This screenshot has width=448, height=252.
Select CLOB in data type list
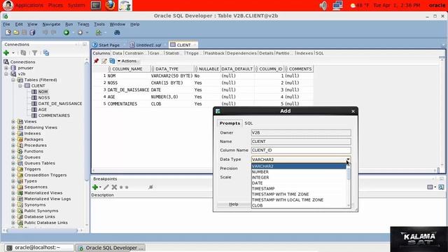298,205
